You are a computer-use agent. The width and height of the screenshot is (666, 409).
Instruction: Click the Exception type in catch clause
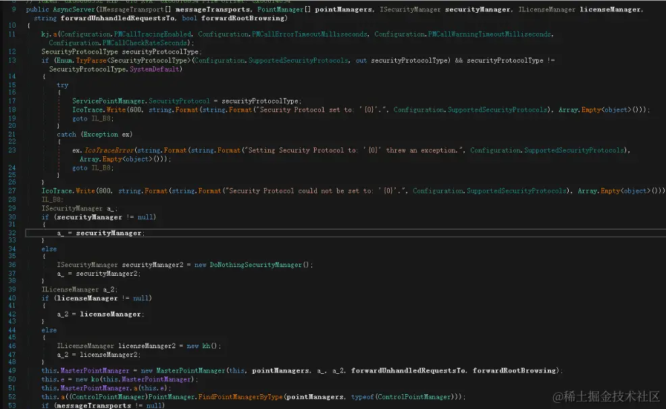(x=101, y=135)
